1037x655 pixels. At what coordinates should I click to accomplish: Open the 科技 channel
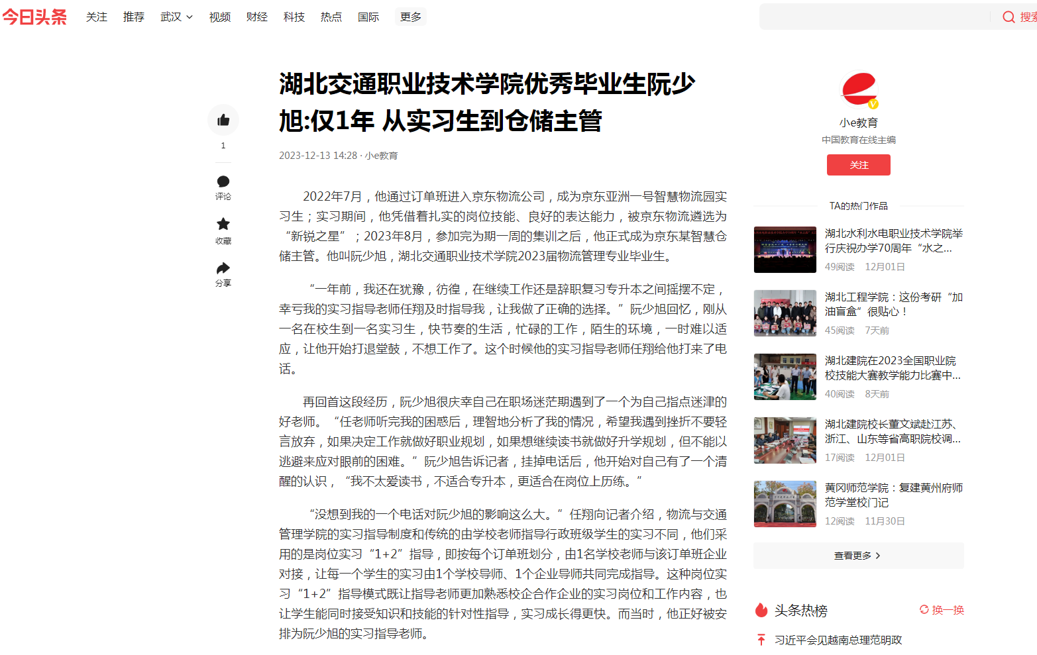[294, 17]
